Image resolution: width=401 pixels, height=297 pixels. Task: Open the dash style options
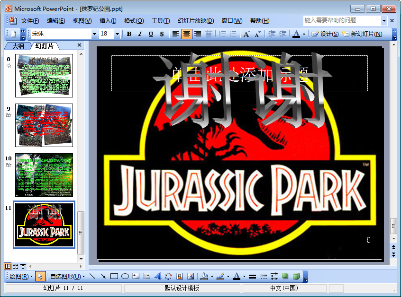pos(263,276)
